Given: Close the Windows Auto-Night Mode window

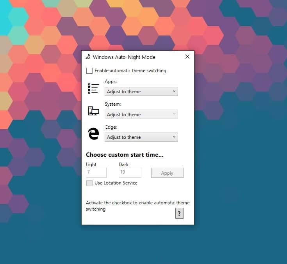Looking at the screenshot, I should point(187,57).
